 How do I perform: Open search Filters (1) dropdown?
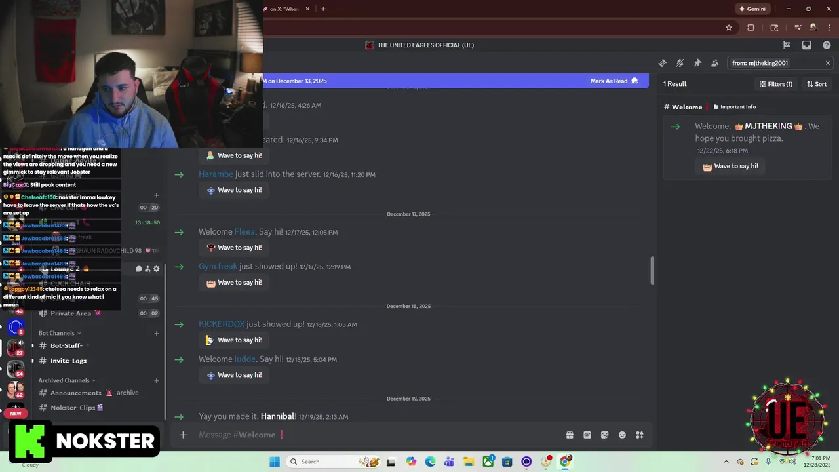(x=776, y=84)
